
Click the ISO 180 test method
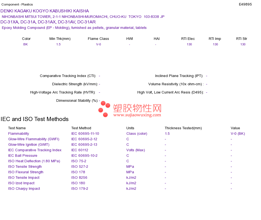point(78,183)
